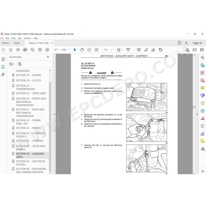Open SECTION 23 -- DRIVE LINES bookmark
Viewport: 206px width, 206px height.
pyautogui.click(x=31, y=93)
